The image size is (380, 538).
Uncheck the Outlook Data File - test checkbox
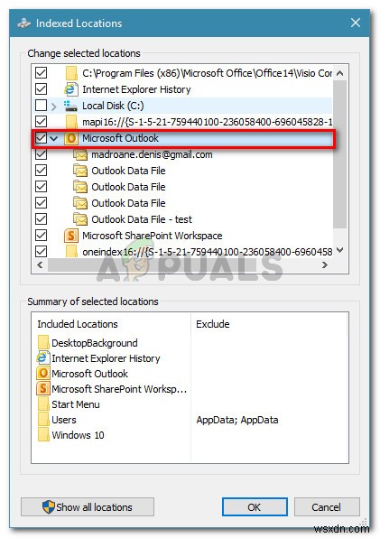click(x=41, y=219)
